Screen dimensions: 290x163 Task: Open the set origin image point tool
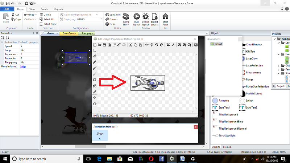click(x=95, y=98)
